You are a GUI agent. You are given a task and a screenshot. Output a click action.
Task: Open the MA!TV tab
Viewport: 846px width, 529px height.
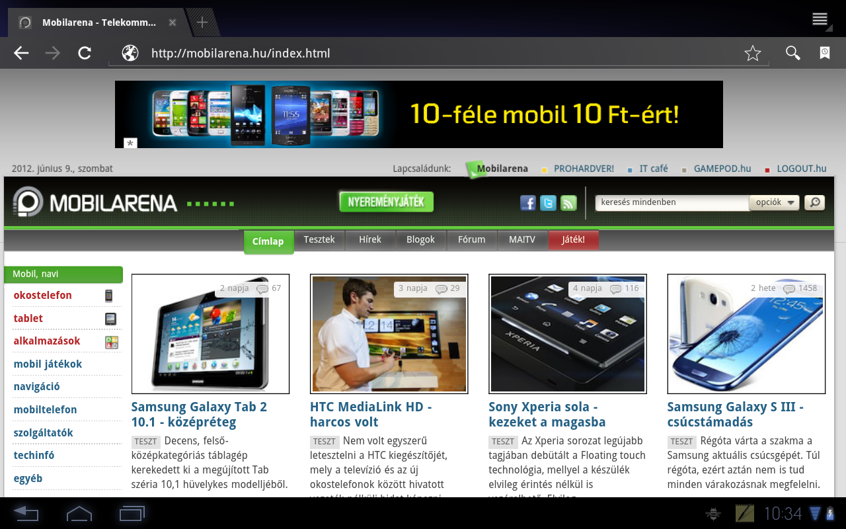(522, 239)
